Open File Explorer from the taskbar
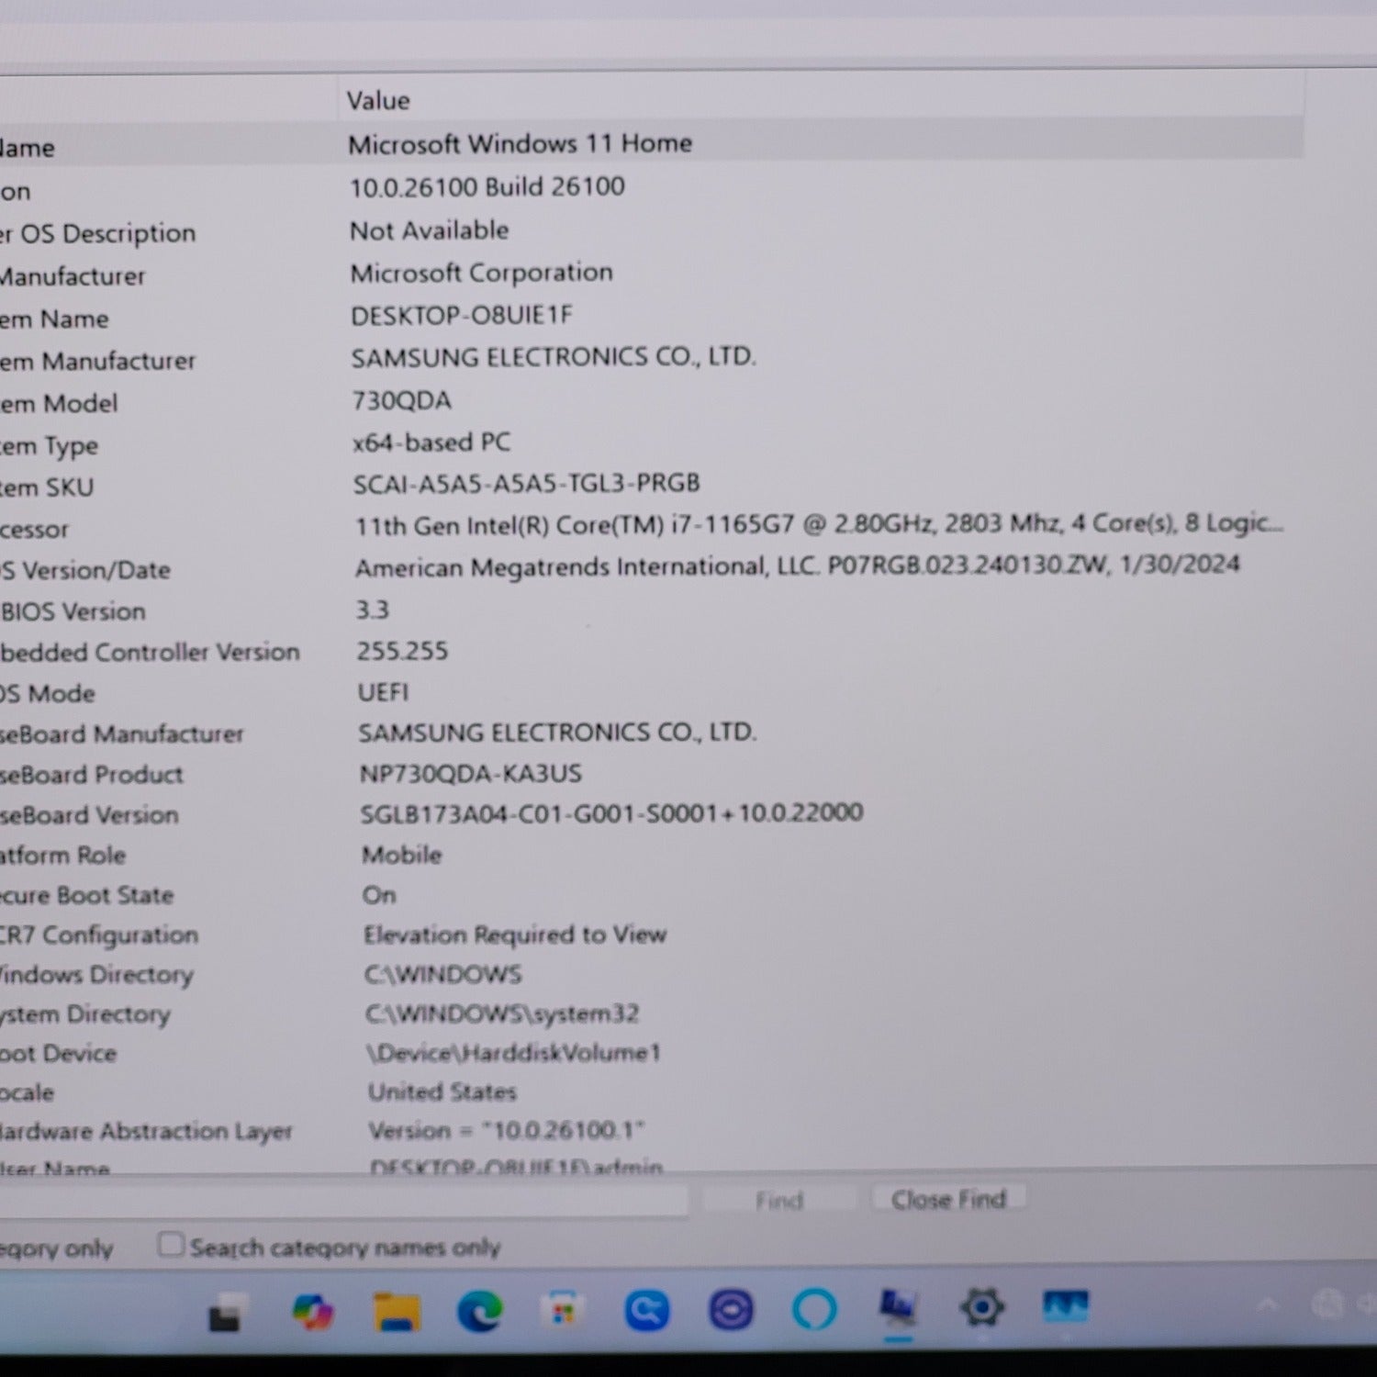The image size is (1377, 1377). (397, 1311)
